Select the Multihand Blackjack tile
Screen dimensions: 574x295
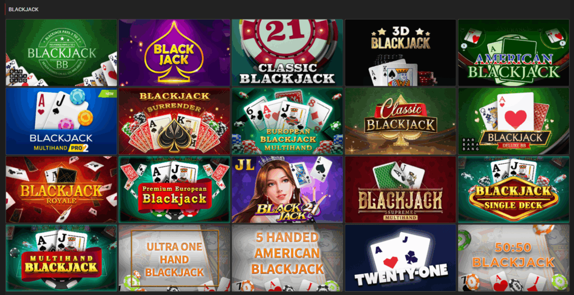(62, 259)
